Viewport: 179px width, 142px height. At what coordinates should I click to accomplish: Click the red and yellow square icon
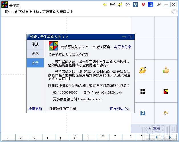coord(166,92)
